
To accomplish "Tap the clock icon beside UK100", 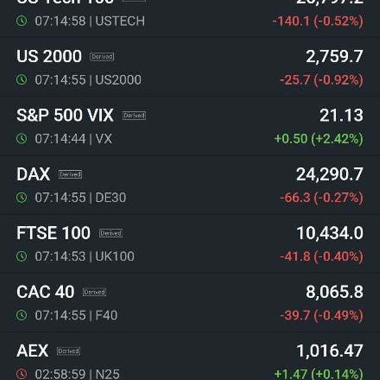I will [x=22, y=256].
